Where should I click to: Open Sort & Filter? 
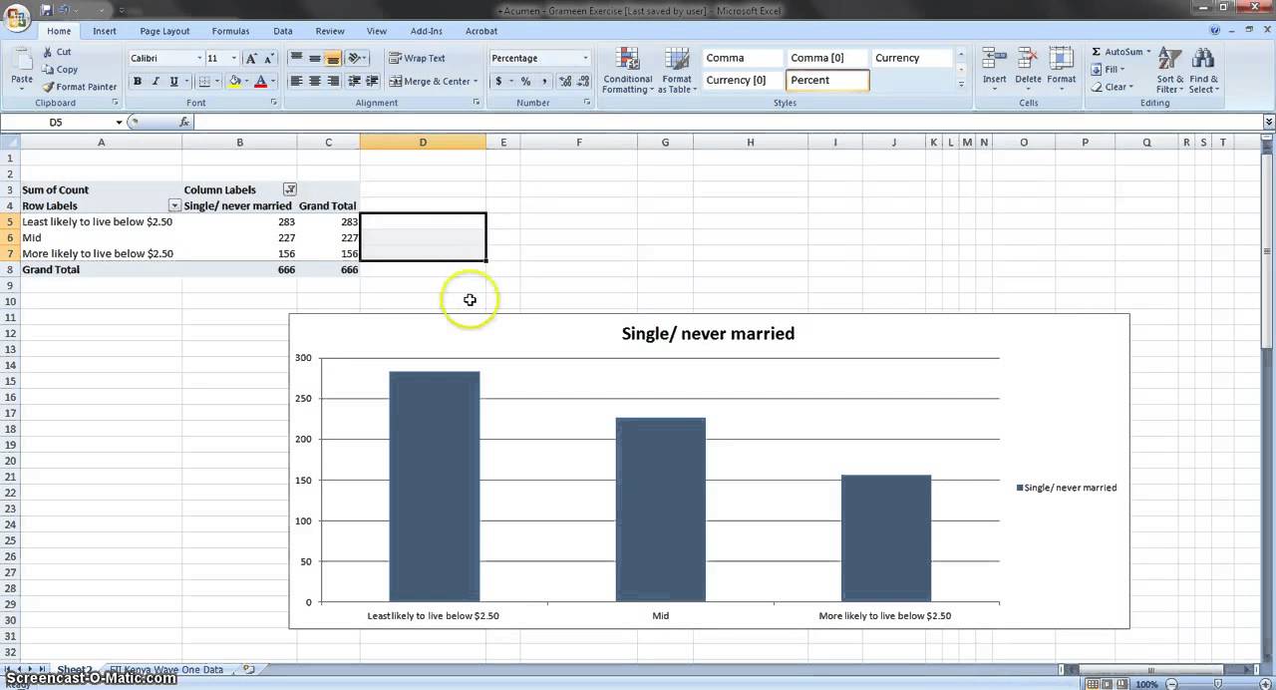[x=1170, y=70]
